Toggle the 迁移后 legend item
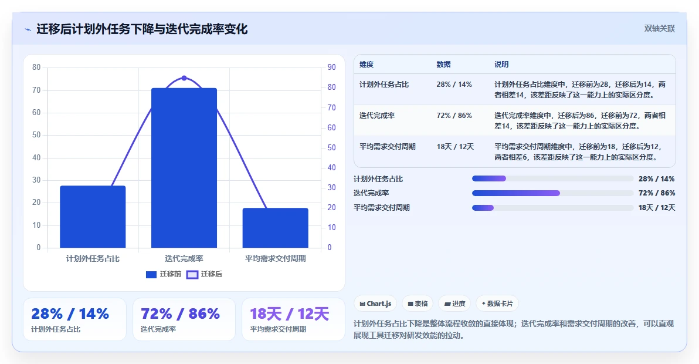Screen dimensions: 699x364 [204, 274]
